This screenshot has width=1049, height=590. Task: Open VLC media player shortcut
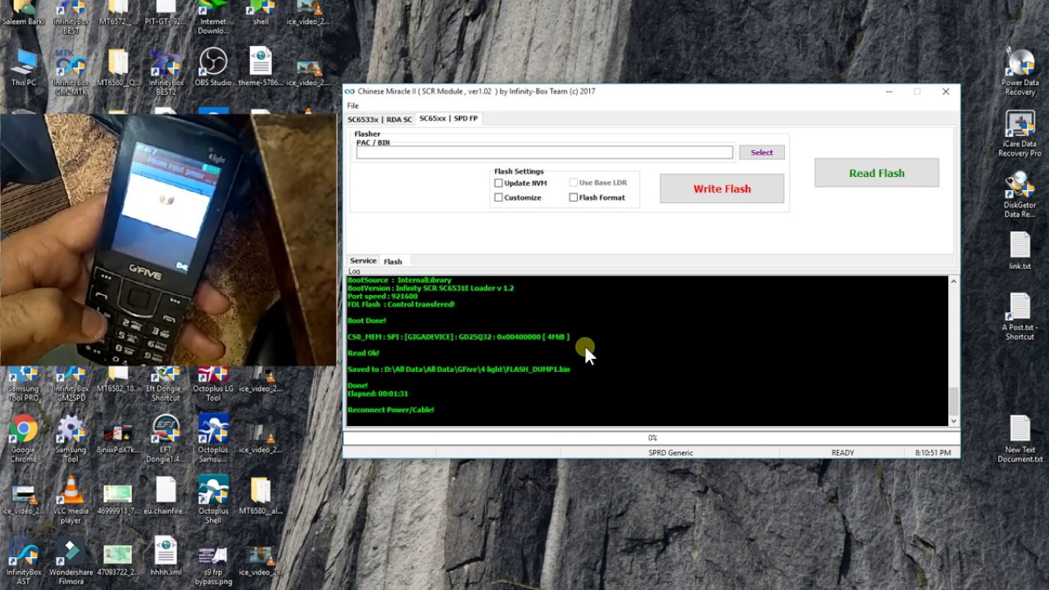click(x=71, y=500)
